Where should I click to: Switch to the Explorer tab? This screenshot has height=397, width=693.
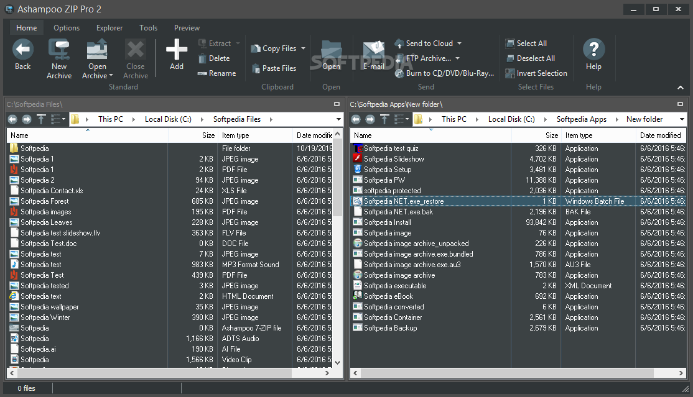click(109, 28)
